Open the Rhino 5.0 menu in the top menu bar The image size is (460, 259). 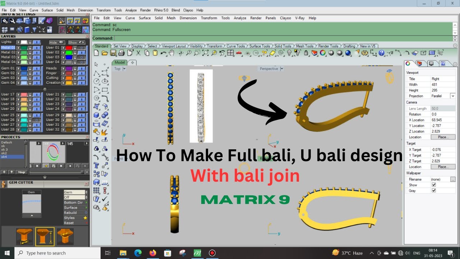coord(161,10)
